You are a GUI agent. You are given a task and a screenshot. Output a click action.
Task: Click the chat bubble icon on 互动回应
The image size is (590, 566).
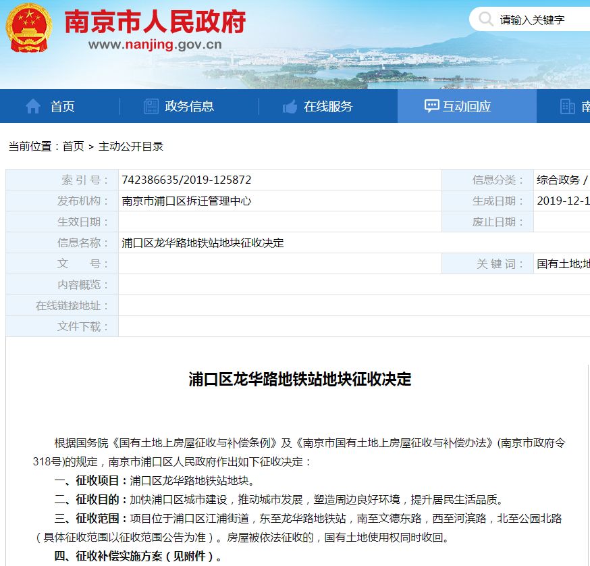(x=432, y=105)
